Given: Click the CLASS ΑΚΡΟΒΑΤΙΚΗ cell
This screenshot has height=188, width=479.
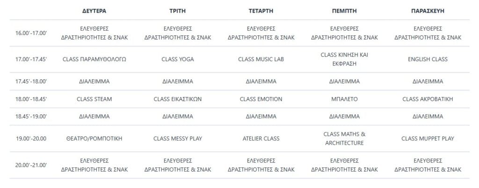Looking at the screenshot, I should coord(428,99).
